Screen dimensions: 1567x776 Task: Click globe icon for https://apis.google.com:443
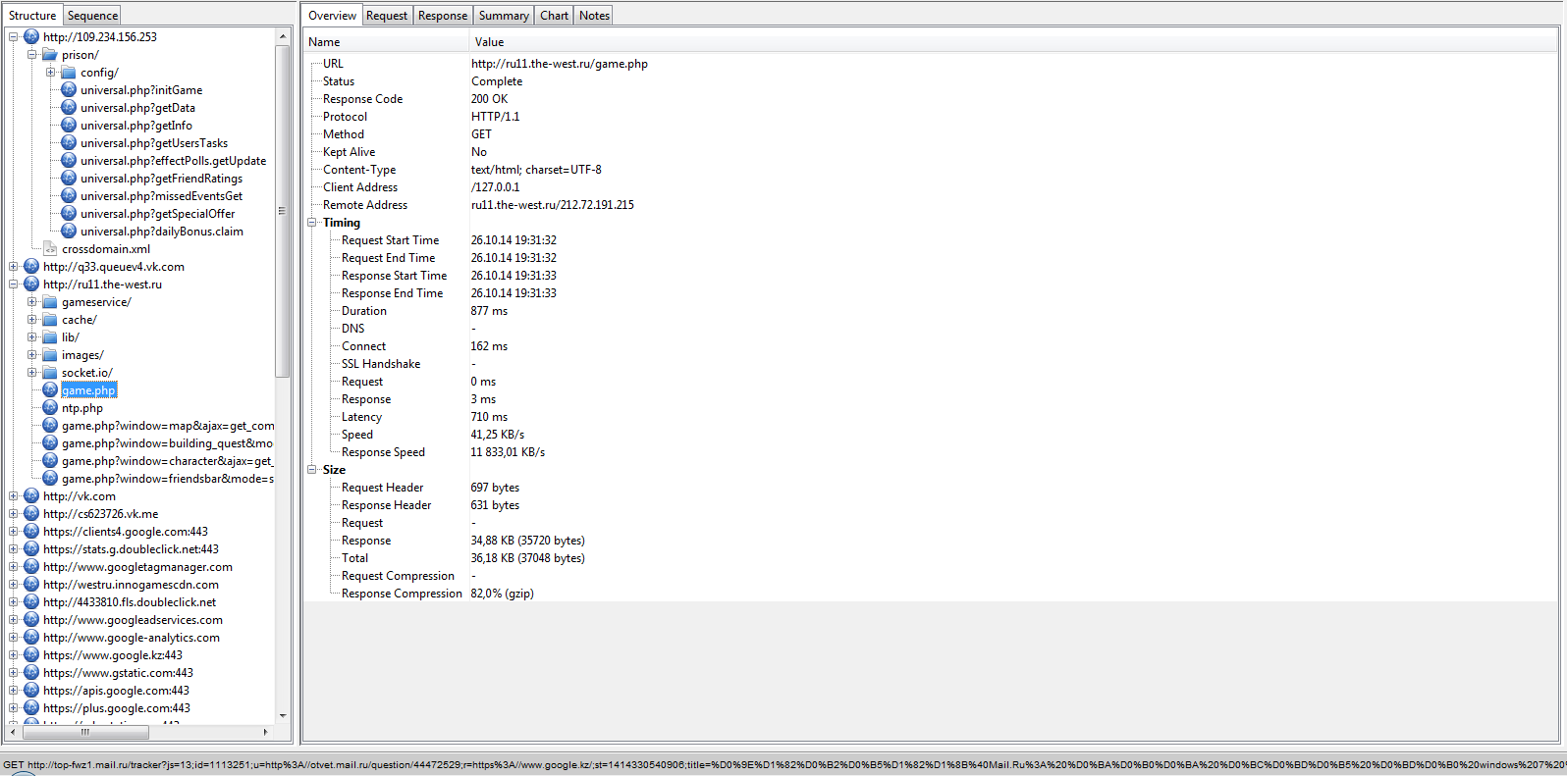tap(31, 691)
